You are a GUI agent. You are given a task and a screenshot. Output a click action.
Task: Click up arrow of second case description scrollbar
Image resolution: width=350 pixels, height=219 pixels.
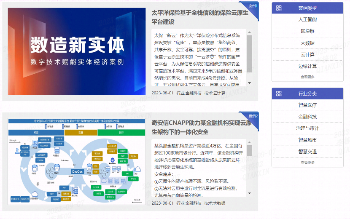tap(249, 142)
